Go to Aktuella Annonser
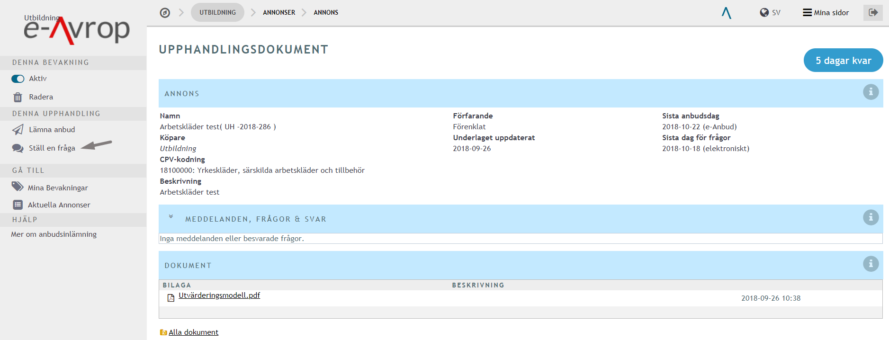The height and width of the screenshot is (340, 889). pos(59,205)
